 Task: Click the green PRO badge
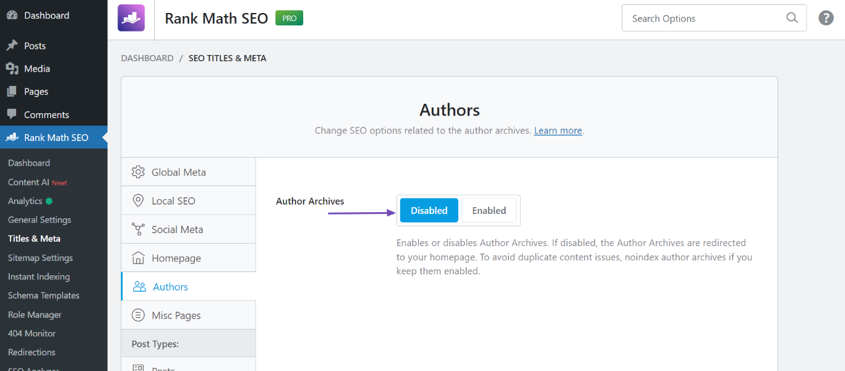(290, 19)
